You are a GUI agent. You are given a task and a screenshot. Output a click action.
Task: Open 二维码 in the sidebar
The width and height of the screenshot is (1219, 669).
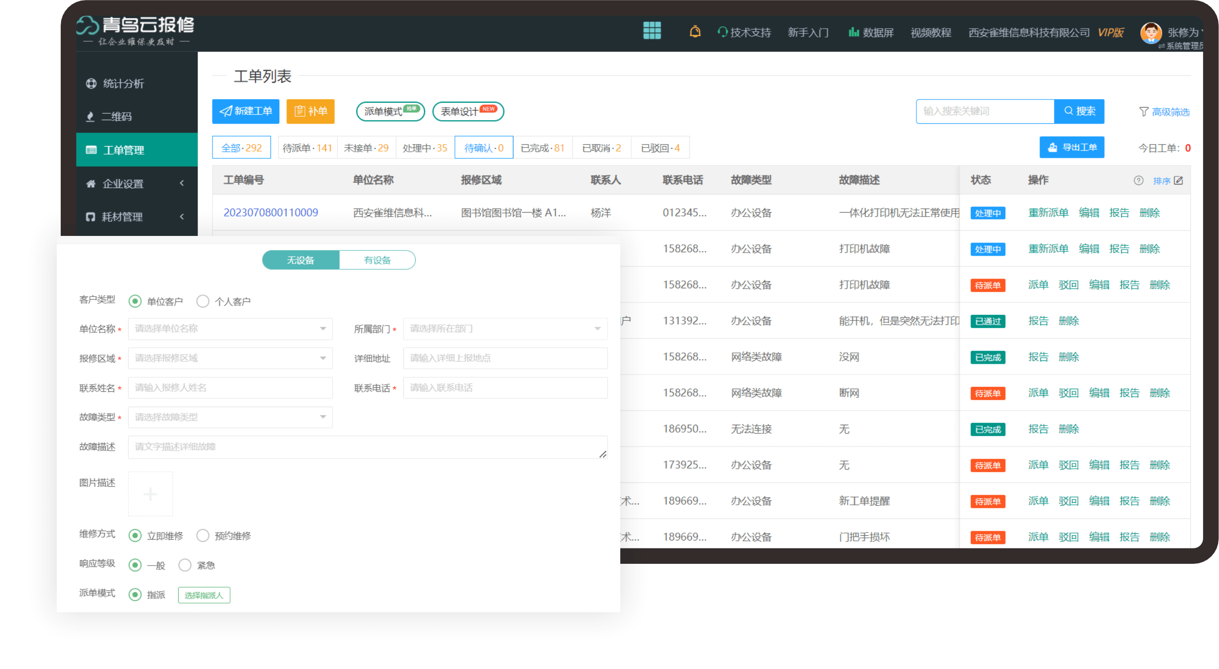pos(109,117)
